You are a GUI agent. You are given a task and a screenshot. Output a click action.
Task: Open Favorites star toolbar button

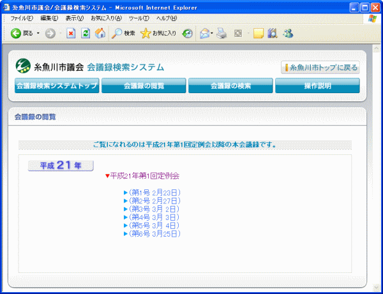(158, 33)
